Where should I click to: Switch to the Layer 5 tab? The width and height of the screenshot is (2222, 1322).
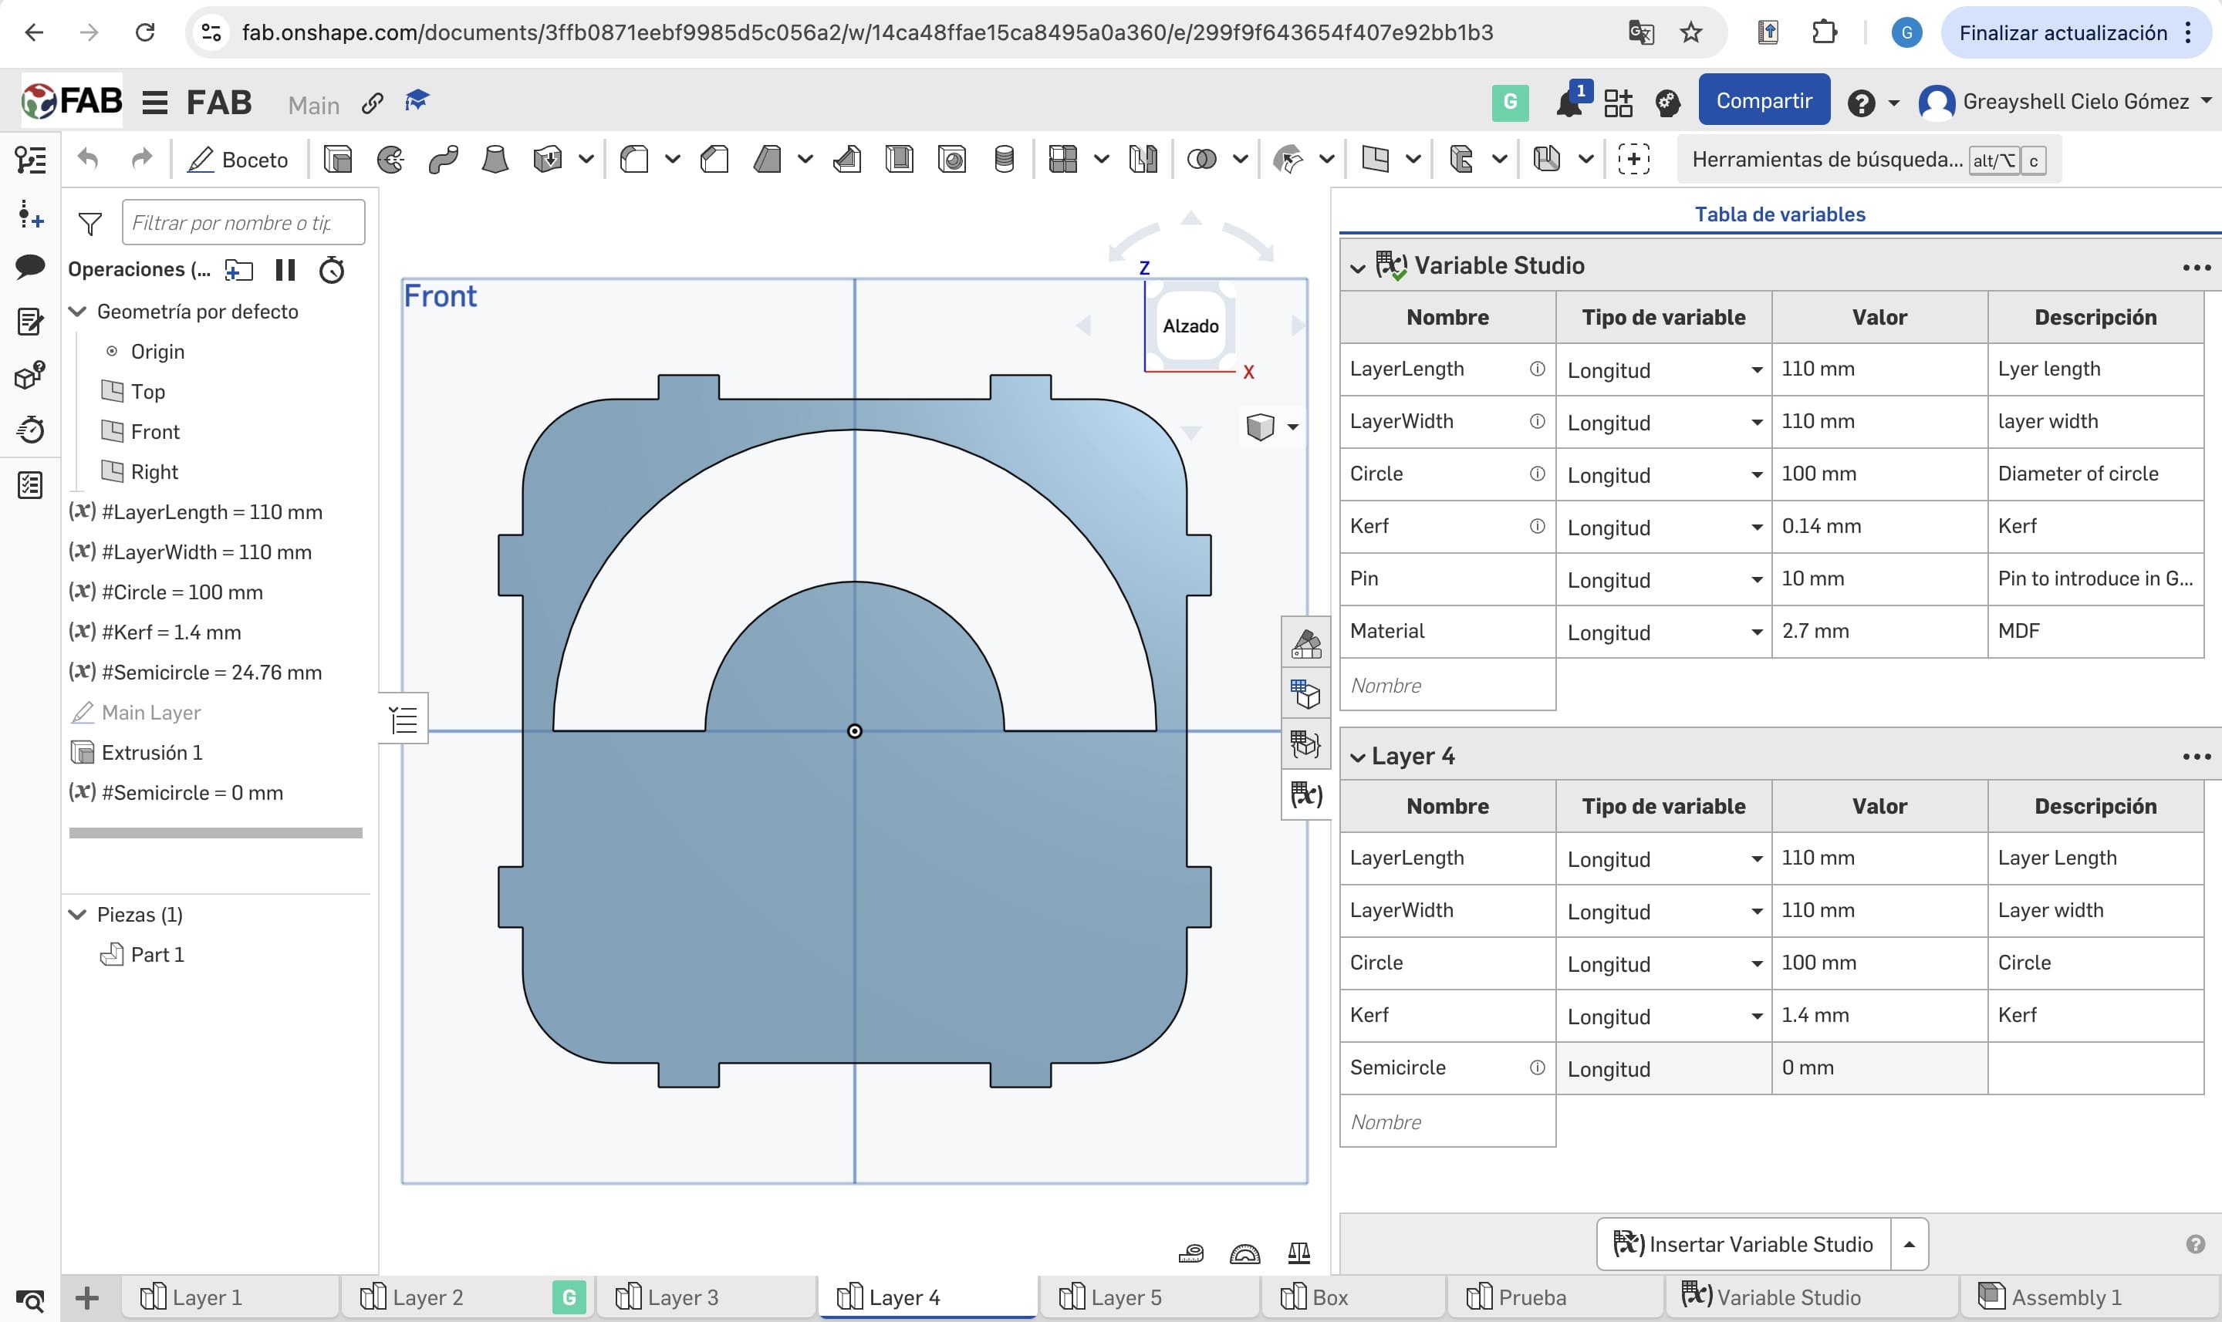(1125, 1297)
